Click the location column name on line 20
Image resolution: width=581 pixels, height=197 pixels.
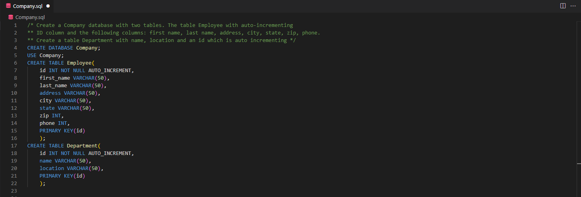52,168
